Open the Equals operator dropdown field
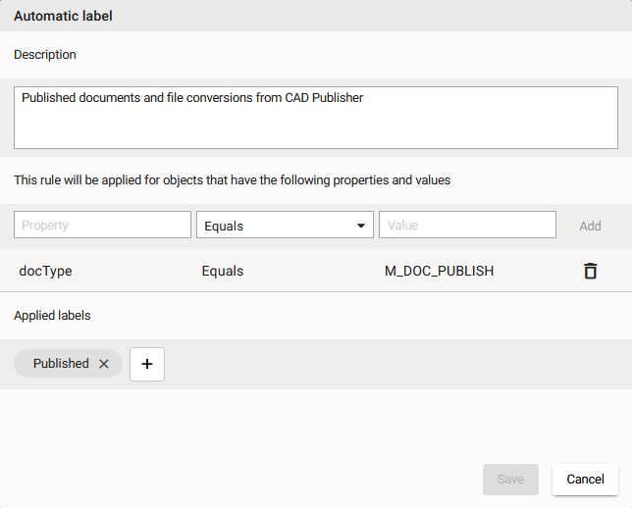Viewport: 632px width, 508px height. [x=275, y=226]
